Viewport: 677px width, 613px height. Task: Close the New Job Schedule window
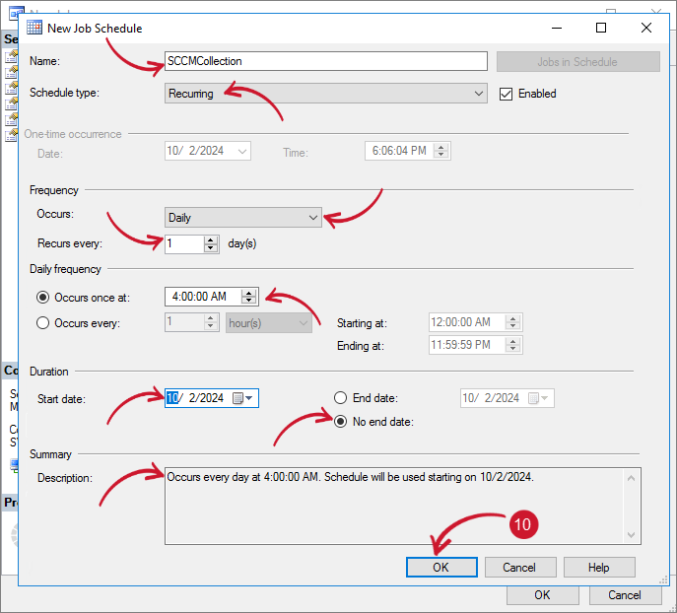[x=646, y=29]
